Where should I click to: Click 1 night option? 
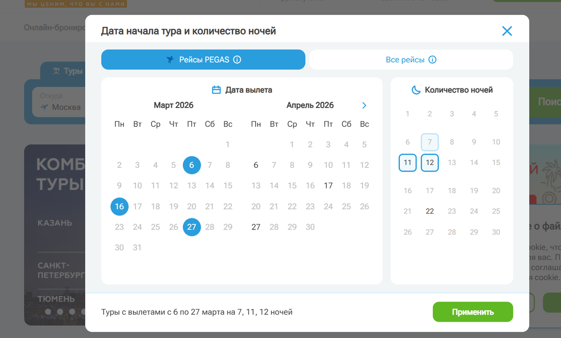coord(408,114)
